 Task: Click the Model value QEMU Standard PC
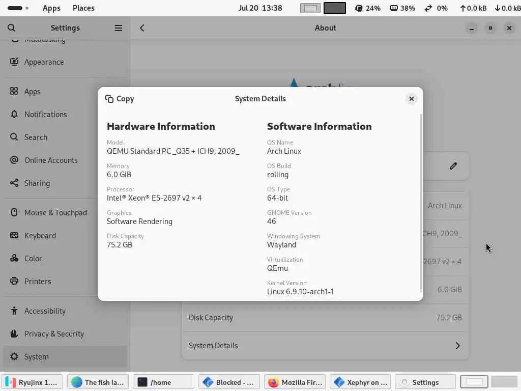coord(173,151)
